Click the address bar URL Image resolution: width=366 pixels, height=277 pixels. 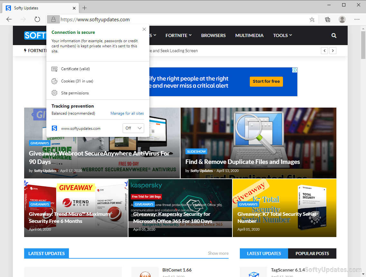tap(95, 20)
